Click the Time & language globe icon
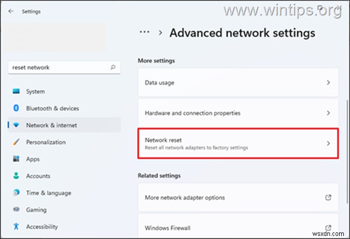 coord(16,193)
